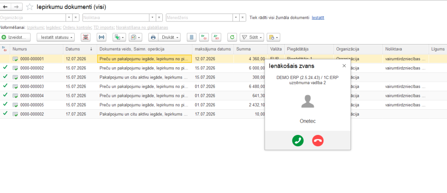Open the Izpirkumi link
Viewport: 447px width, 193px height.
pyautogui.click(x=35, y=28)
